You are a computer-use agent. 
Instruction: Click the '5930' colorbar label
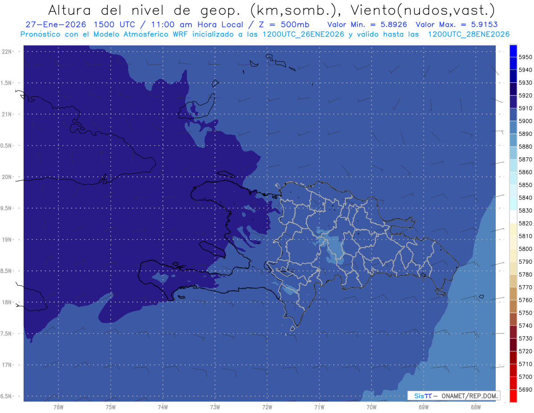(x=525, y=82)
